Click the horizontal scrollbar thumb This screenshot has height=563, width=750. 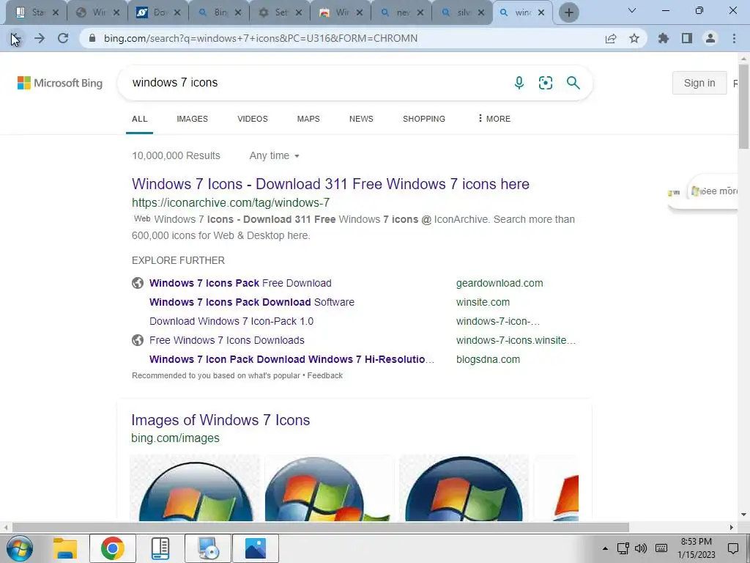[321, 527]
